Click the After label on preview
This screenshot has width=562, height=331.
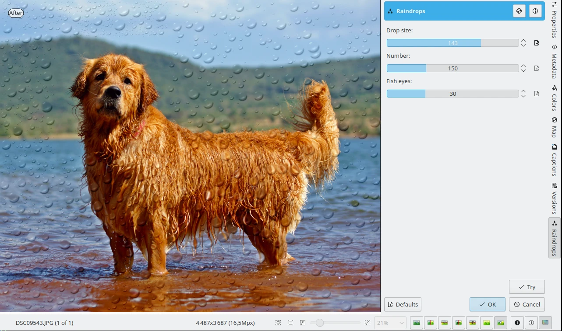(16, 13)
